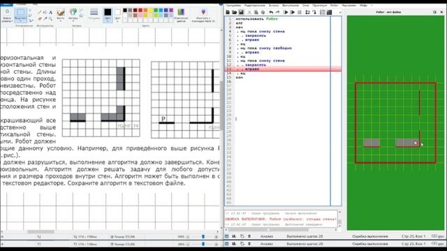Click the Resize icon in Paint
The image size is (447, 251).
[30, 15]
